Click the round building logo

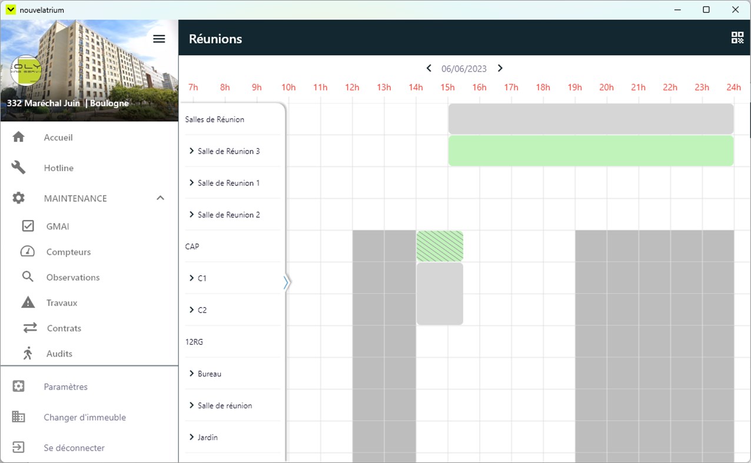(26, 71)
